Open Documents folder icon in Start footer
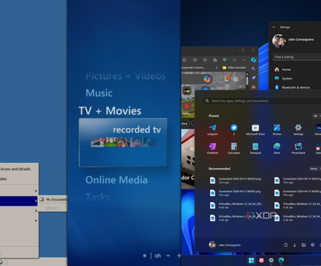This screenshot has height=266, width=321. tap(286, 245)
